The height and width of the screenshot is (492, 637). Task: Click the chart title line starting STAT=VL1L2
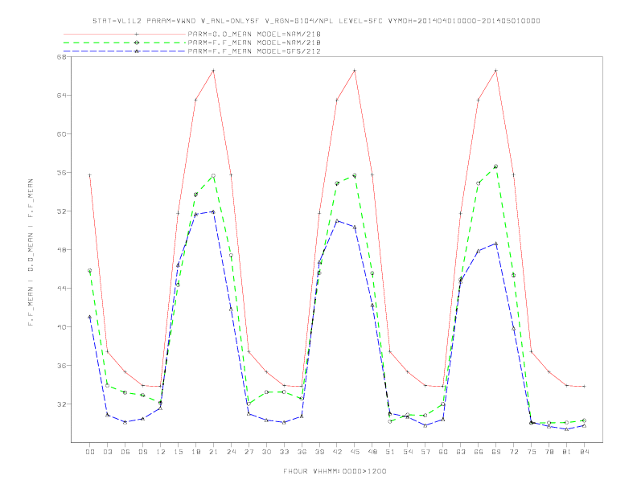click(x=316, y=21)
